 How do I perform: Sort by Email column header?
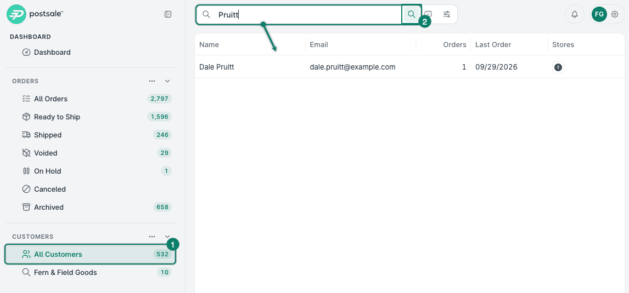(319, 45)
